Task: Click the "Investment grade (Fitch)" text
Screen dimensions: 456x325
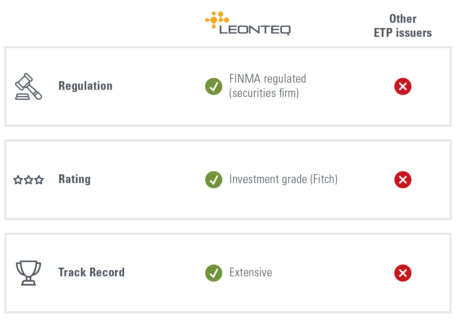Action: click(283, 179)
